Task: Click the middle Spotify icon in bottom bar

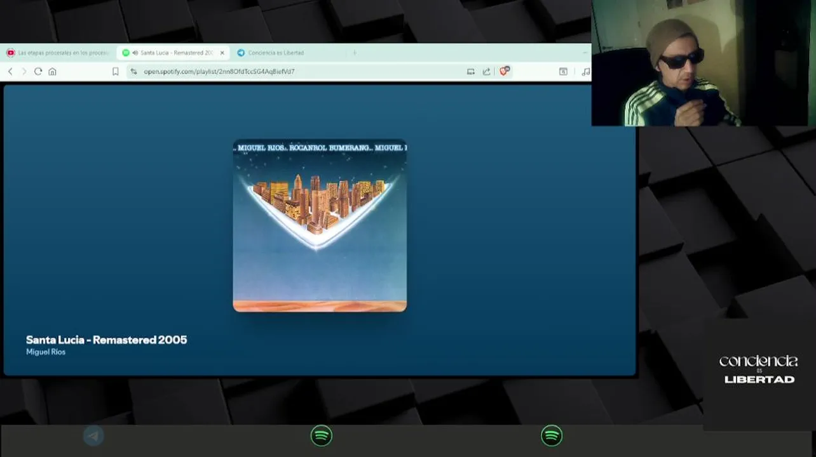Action: [x=322, y=435]
